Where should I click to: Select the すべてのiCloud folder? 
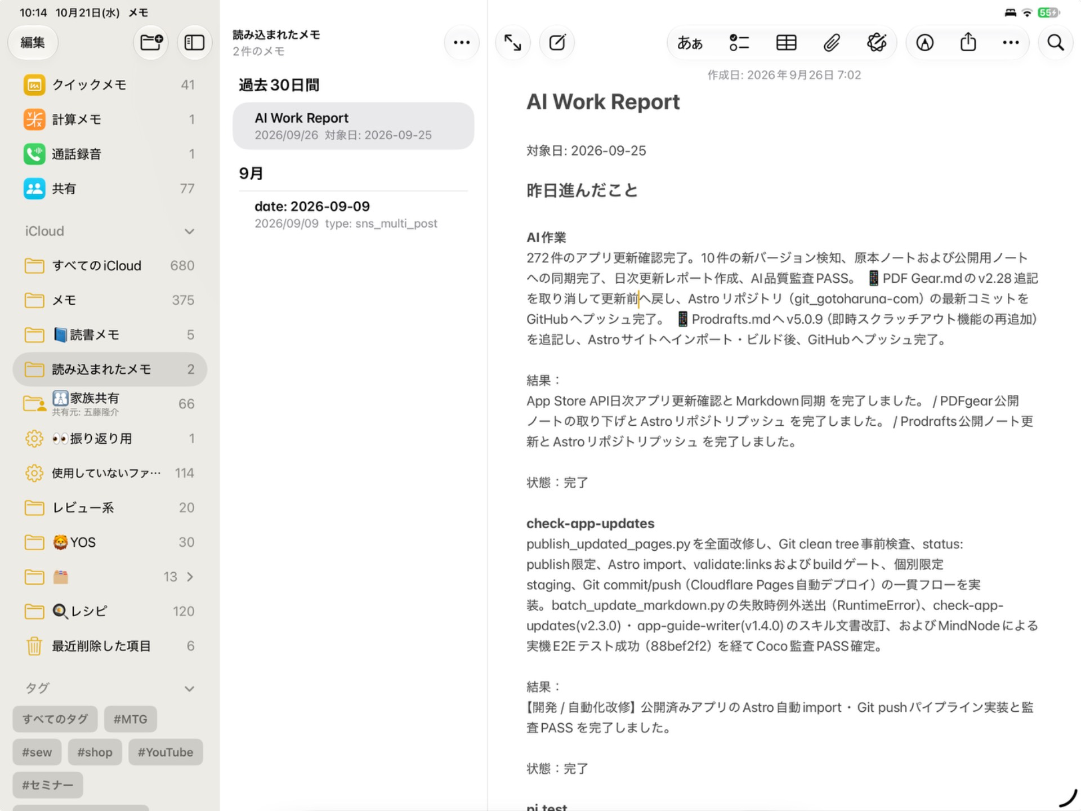pos(110,265)
